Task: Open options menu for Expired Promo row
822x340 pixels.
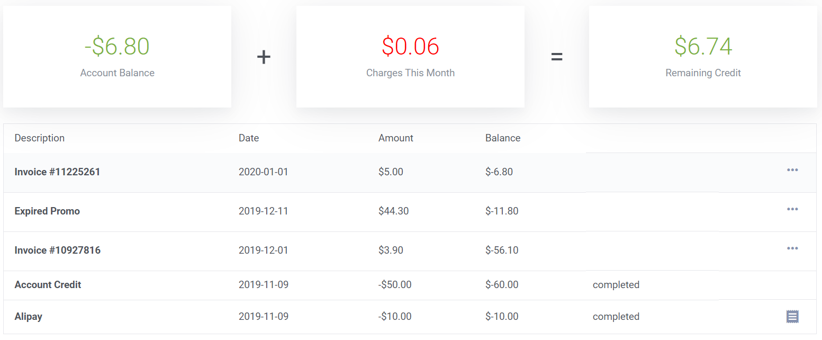Action: tap(792, 209)
